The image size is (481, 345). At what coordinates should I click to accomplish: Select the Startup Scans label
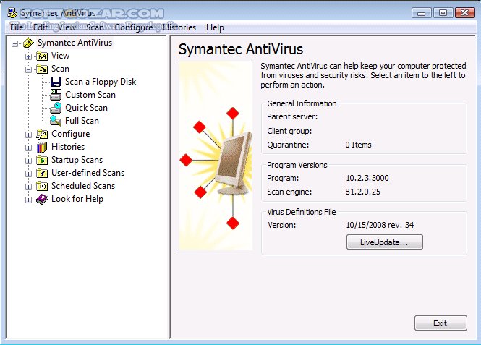[77, 160]
